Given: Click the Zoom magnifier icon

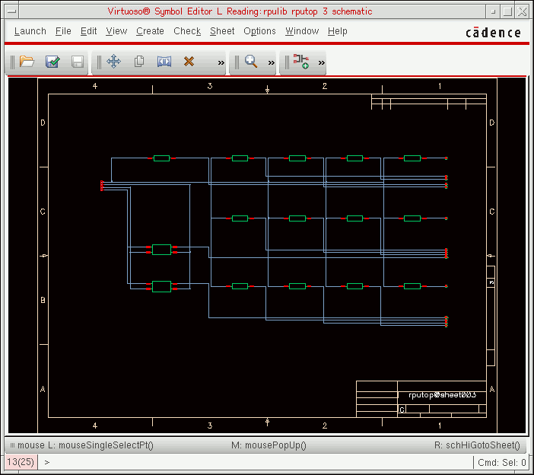Looking at the screenshot, I should point(251,62).
